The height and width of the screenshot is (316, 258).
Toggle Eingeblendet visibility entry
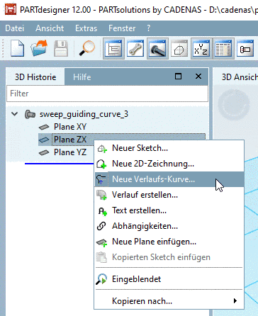pyautogui.click(x=169, y=279)
